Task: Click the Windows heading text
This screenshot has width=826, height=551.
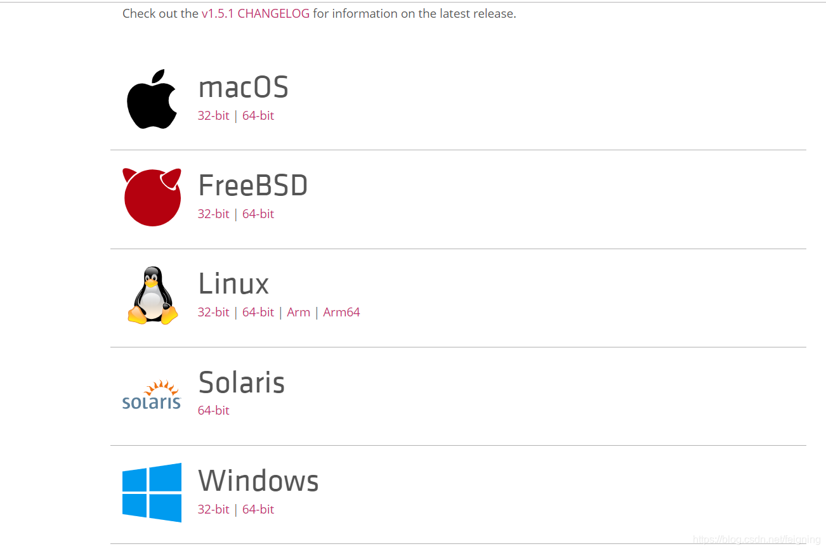Action: [258, 481]
